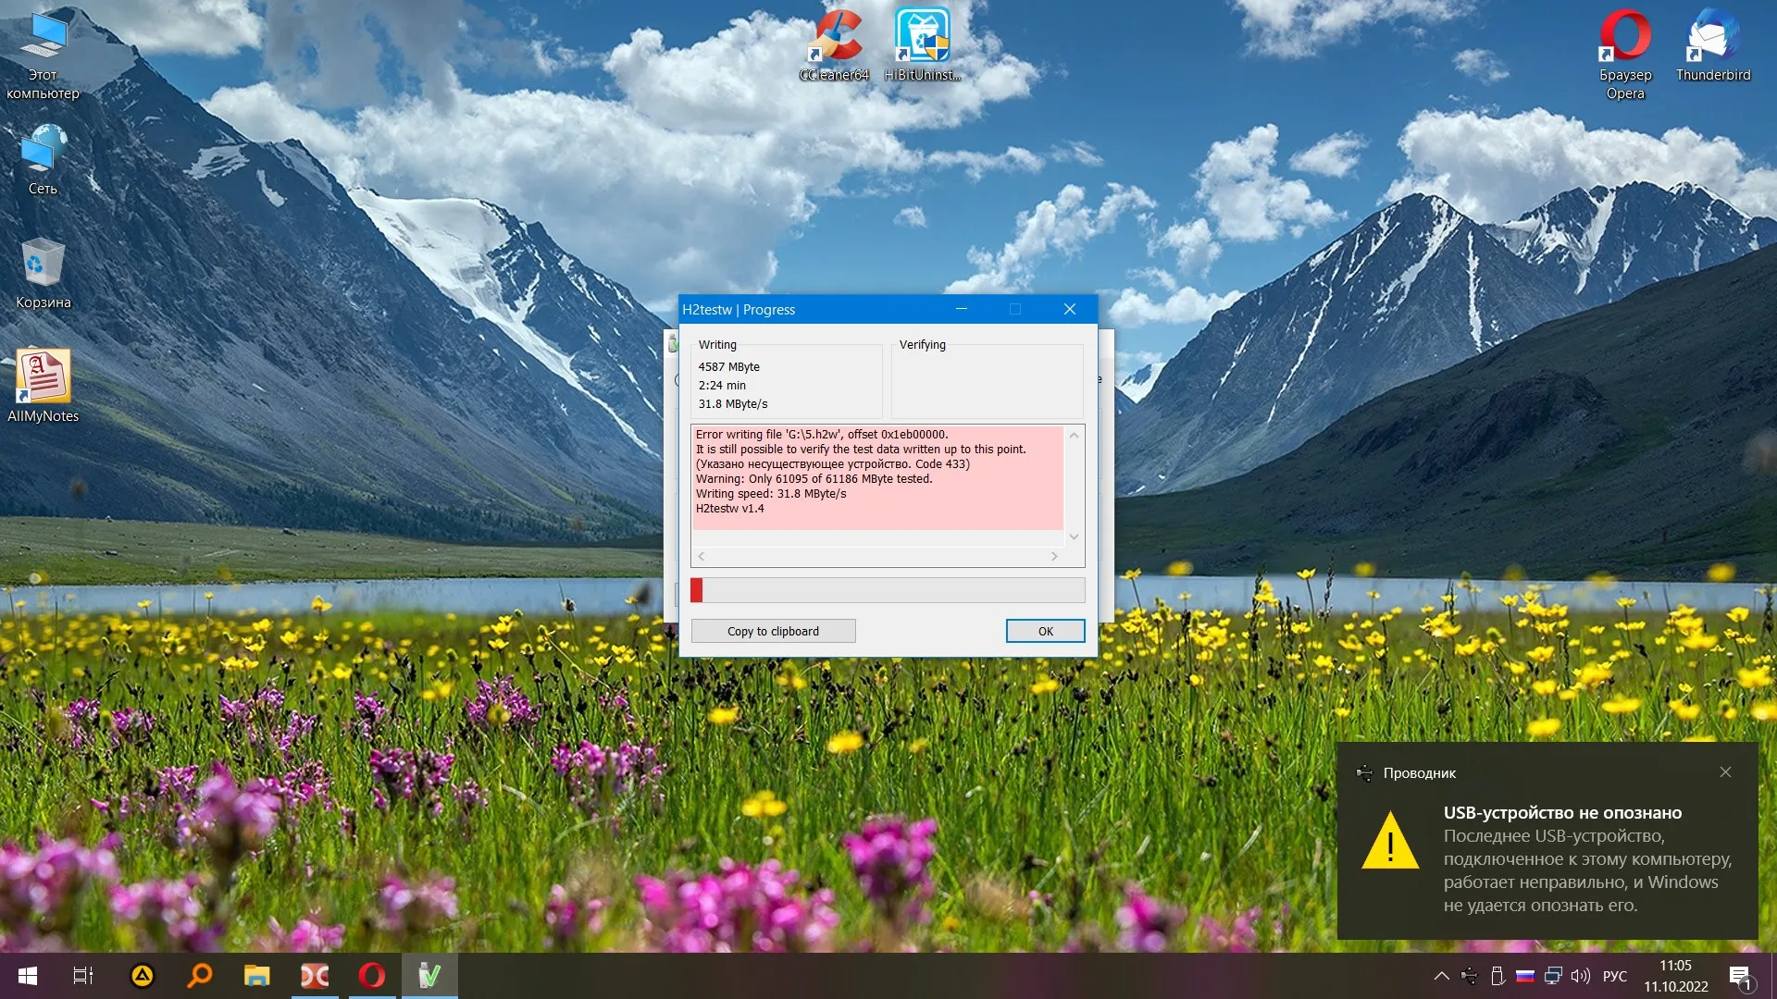Click Copy to clipboard button
The image size is (1777, 999).
coord(773,631)
